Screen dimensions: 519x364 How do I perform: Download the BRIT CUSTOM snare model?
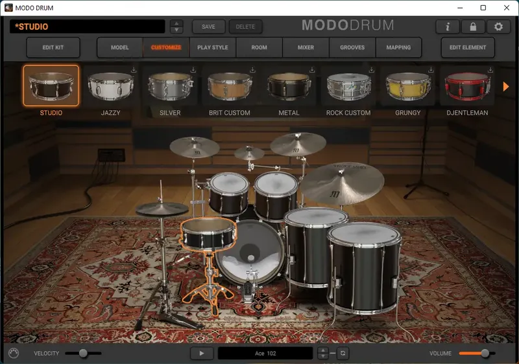tap(252, 70)
